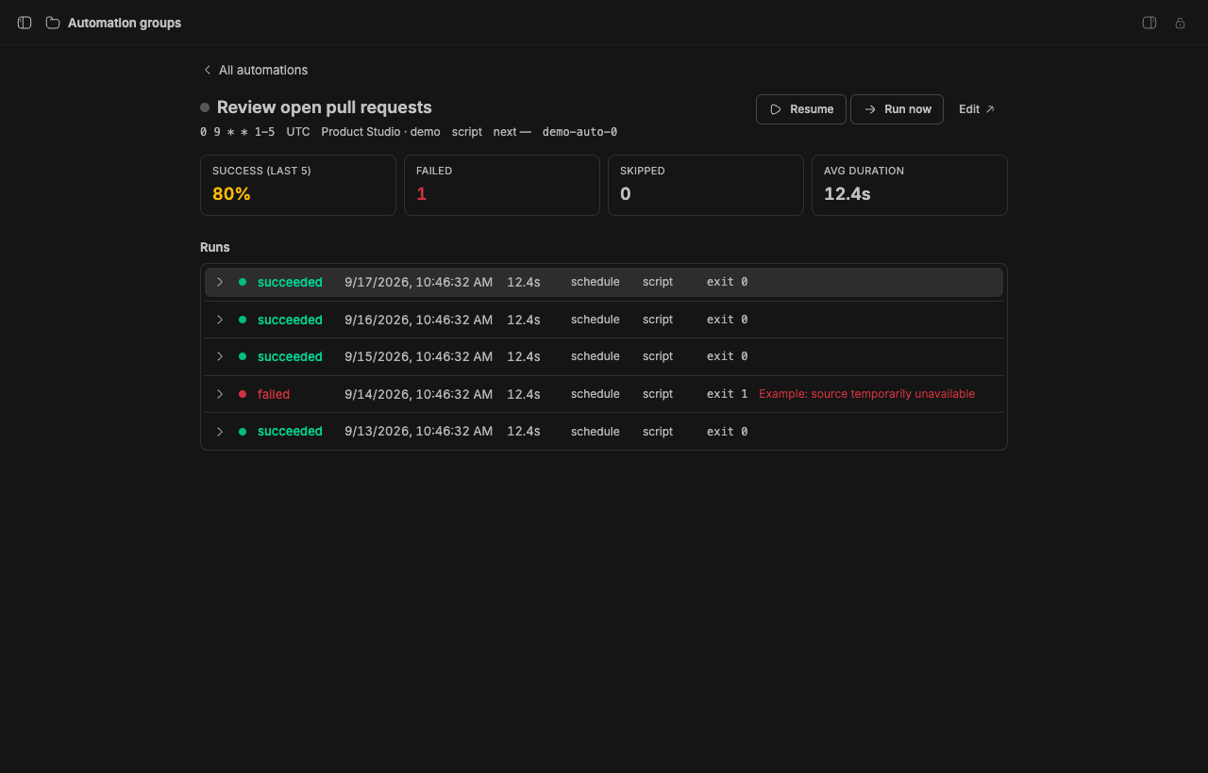Click the 'Product Studio · demo' label

tap(380, 132)
